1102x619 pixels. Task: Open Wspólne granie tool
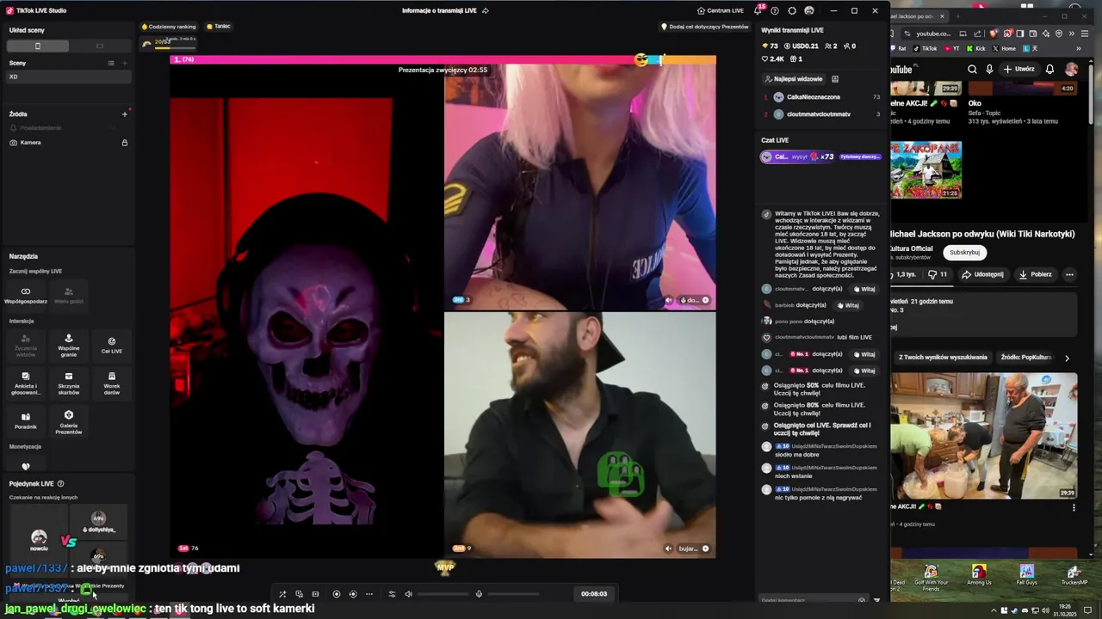coord(69,345)
